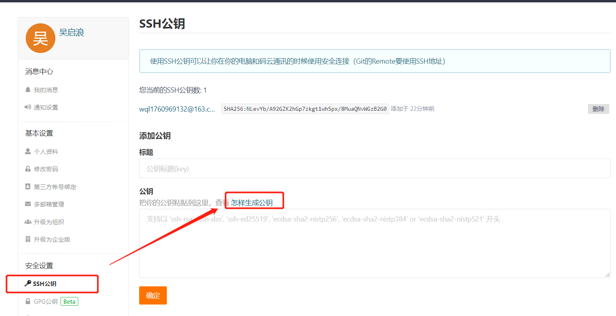This screenshot has height=316, width=616.
Task: Click the group icon beside 升级为组织
Action: pos(28,222)
